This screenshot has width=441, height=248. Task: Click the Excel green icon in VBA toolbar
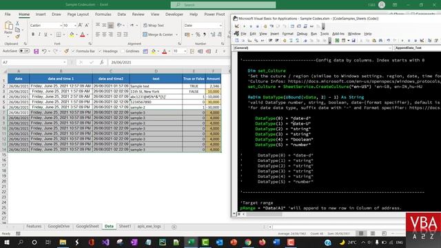click(x=337, y=41)
